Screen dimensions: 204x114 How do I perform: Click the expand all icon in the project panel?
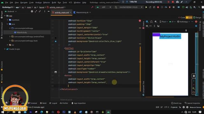(x=36, y=11)
